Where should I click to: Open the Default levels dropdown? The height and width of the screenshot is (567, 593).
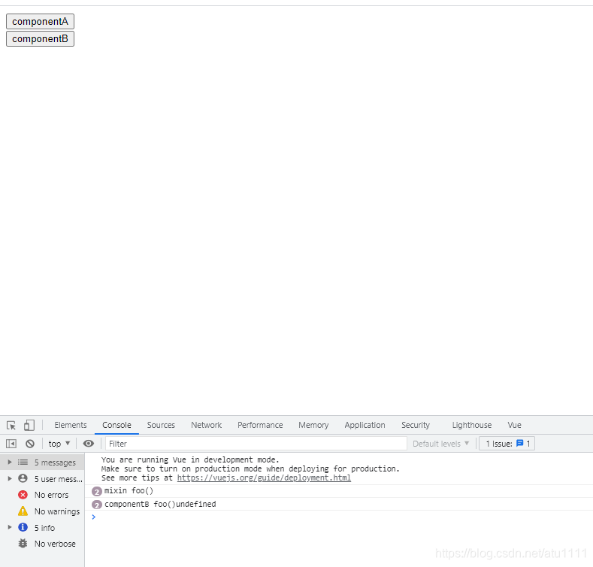pyautogui.click(x=440, y=444)
